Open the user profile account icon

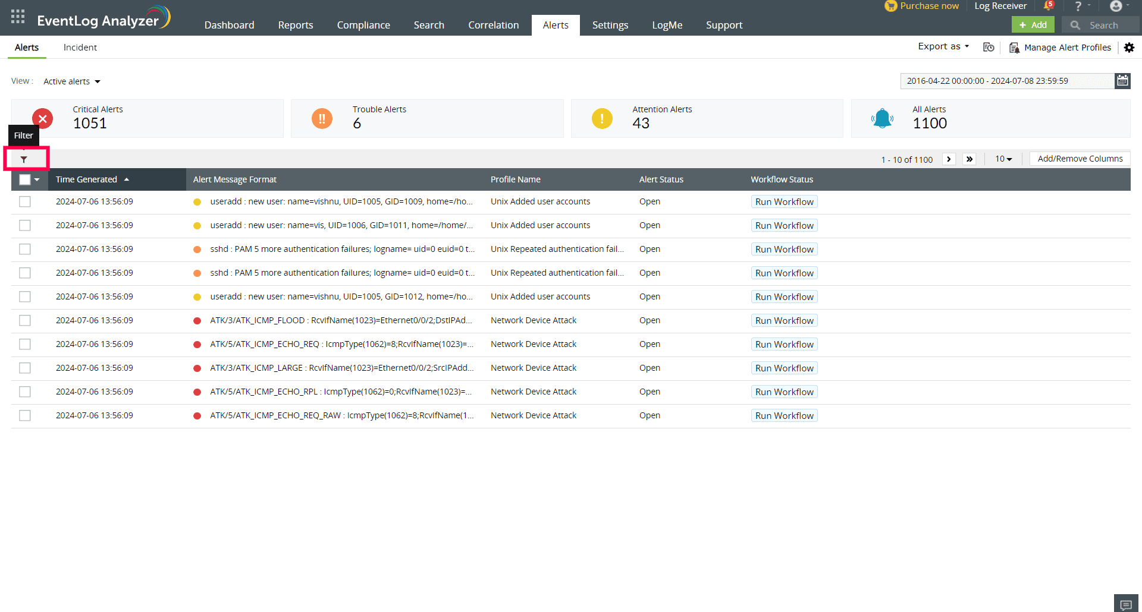pos(1116,6)
